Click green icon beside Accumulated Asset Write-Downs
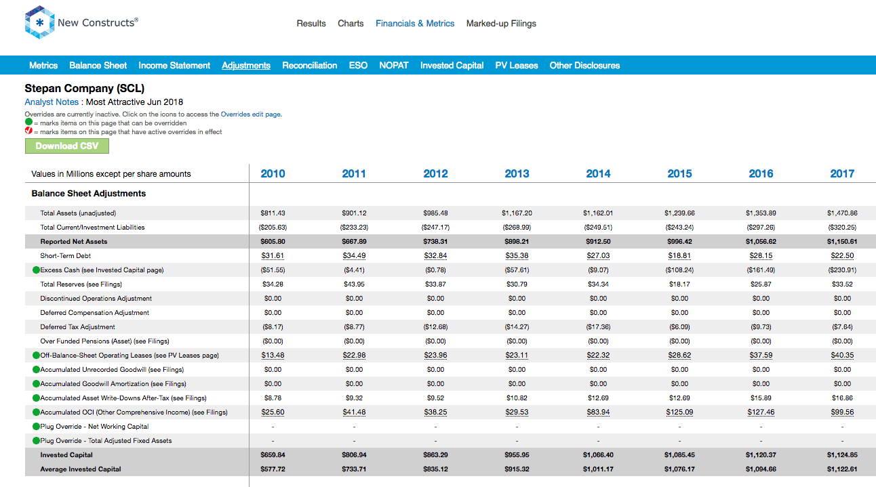The image size is (876, 487). (x=36, y=398)
